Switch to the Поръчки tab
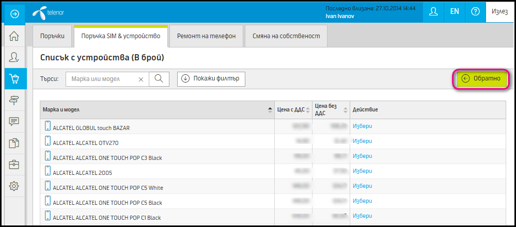516x227 pixels. point(52,36)
